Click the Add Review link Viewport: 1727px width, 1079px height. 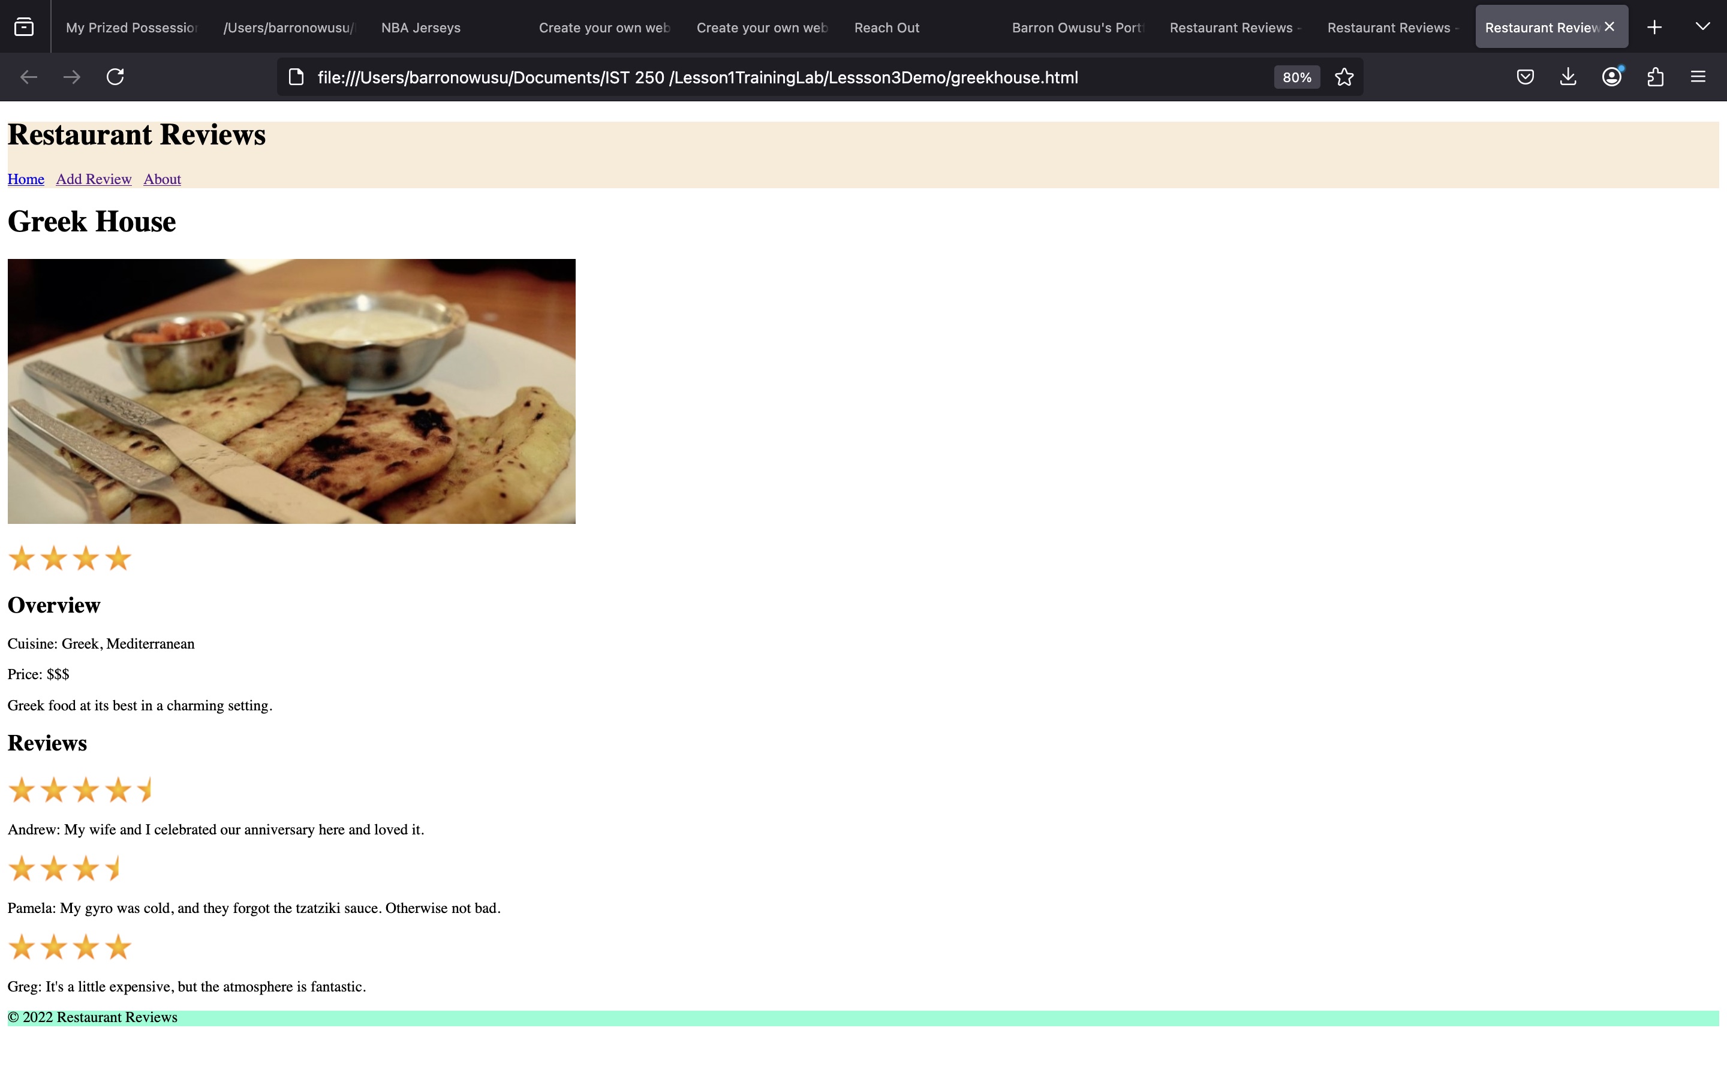tap(93, 179)
